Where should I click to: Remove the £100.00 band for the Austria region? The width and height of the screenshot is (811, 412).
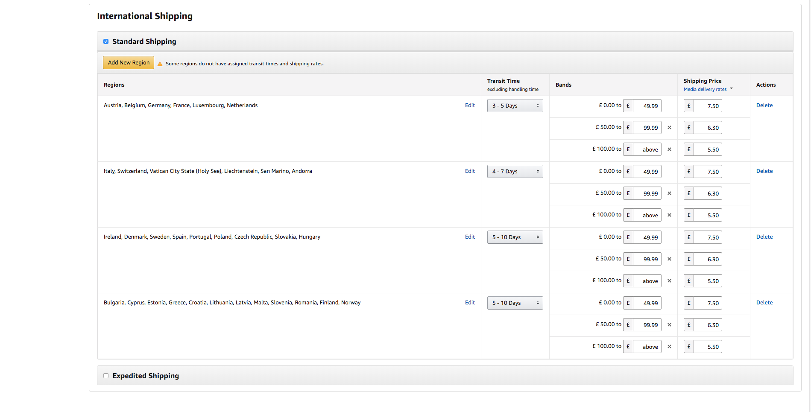(x=669, y=149)
